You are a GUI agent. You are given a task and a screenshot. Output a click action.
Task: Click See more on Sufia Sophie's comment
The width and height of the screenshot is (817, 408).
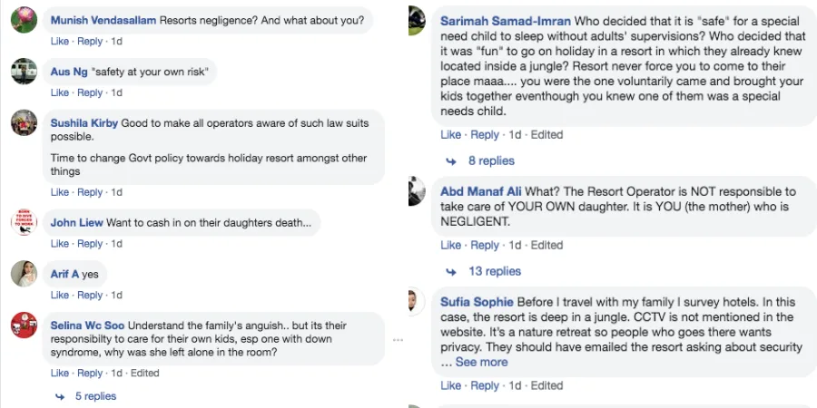(481, 362)
